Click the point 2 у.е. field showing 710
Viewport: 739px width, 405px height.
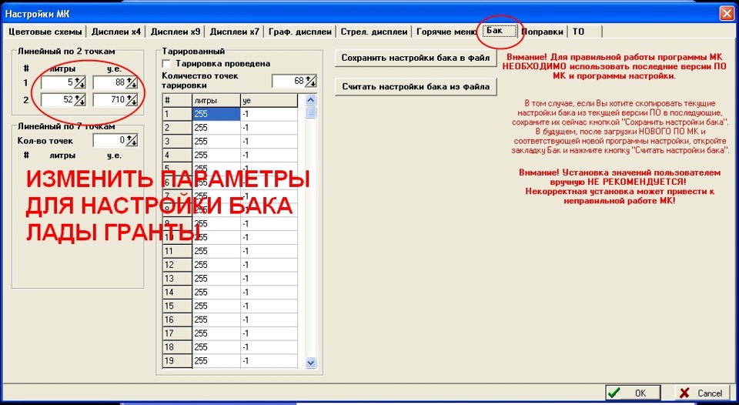[109, 99]
